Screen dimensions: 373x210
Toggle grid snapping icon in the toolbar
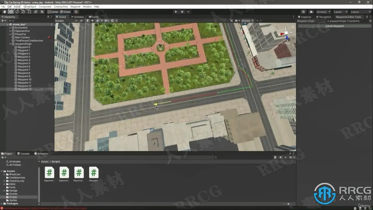pos(76,12)
